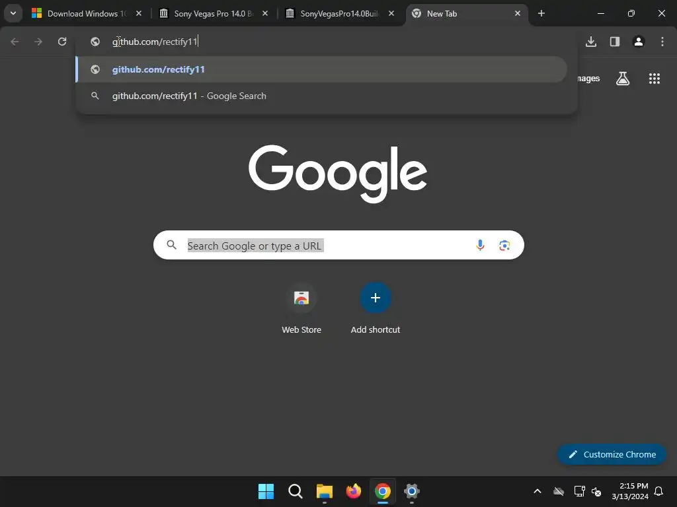This screenshot has height=507, width=677.
Task: Minimize the Chrome window
Action: click(x=600, y=13)
